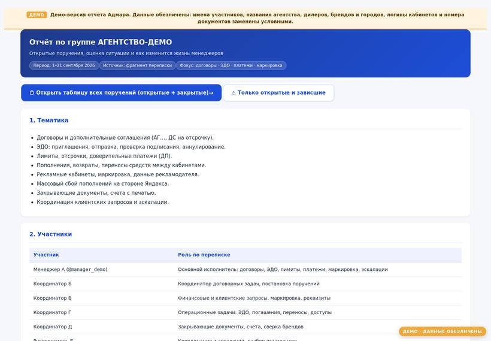The width and height of the screenshot is (491, 341).
Task: Click role 'Финансовые и клиентские запросы, маркировка, реквизиты'
Action: pyautogui.click(x=254, y=298)
